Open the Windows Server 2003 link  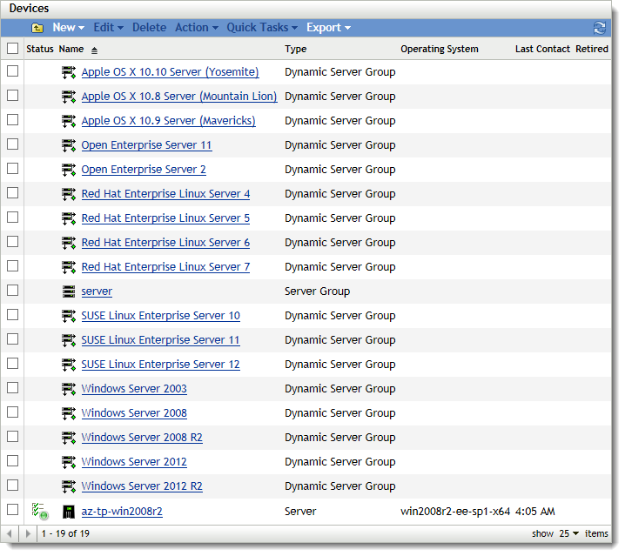point(134,389)
